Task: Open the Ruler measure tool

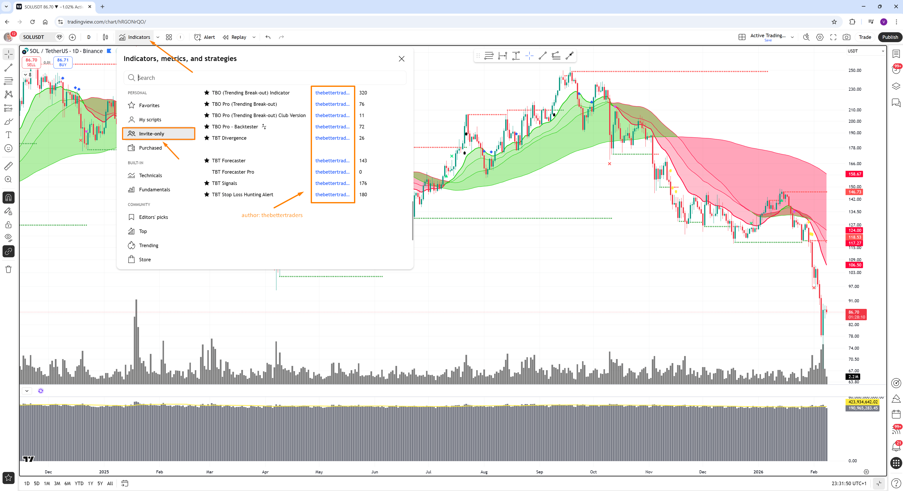Action: [x=8, y=166]
